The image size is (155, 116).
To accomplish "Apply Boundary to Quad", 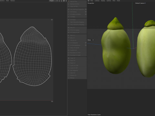I will click(x=77, y=55).
